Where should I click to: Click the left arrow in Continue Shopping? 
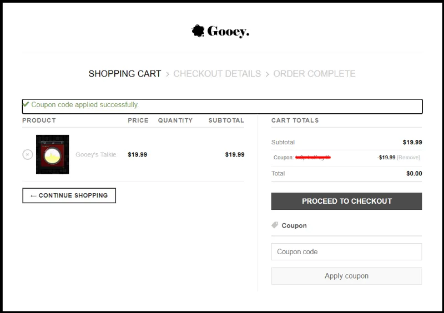coord(33,196)
